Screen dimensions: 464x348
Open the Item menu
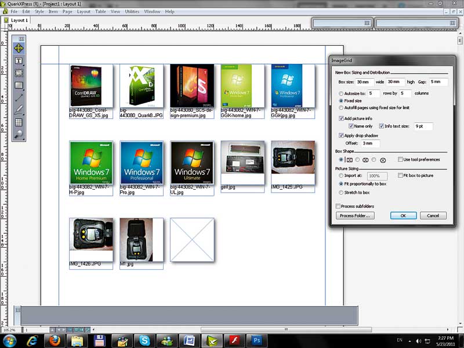click(53, 12)
